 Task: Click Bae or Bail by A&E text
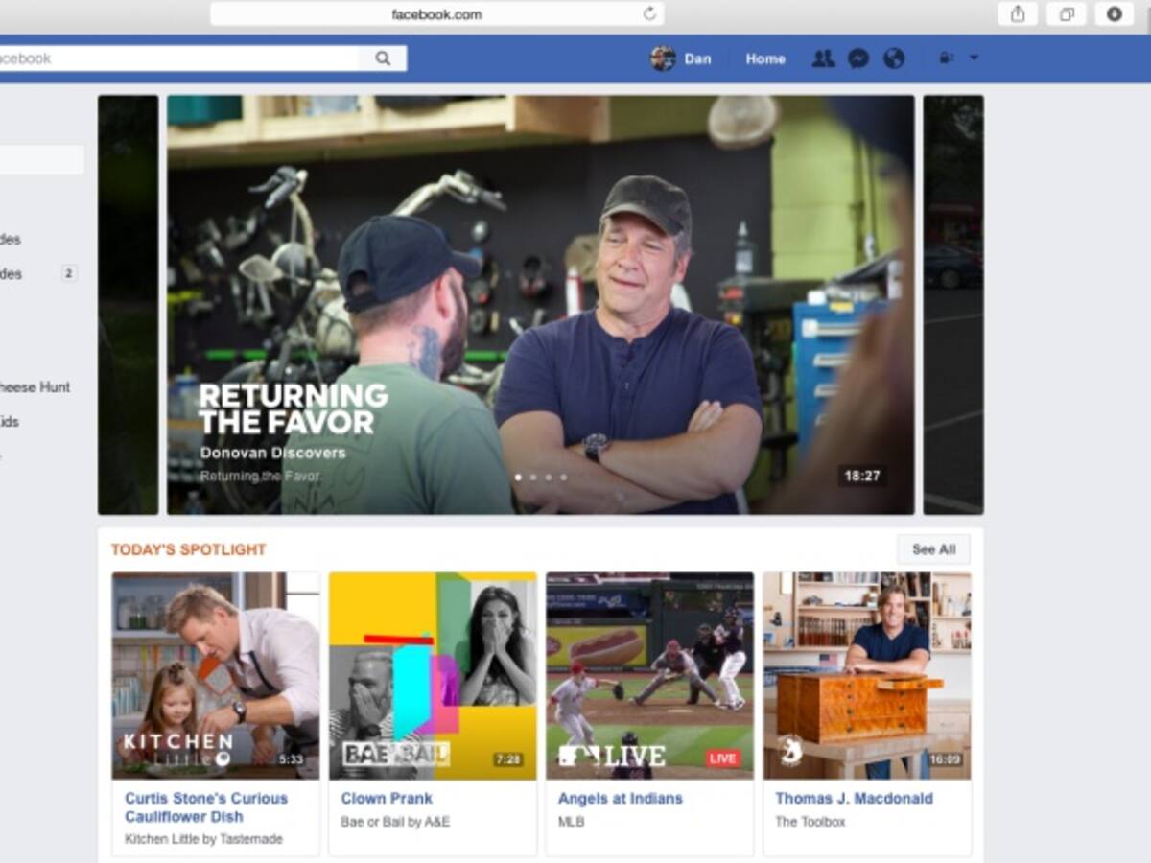click(395, 822)
